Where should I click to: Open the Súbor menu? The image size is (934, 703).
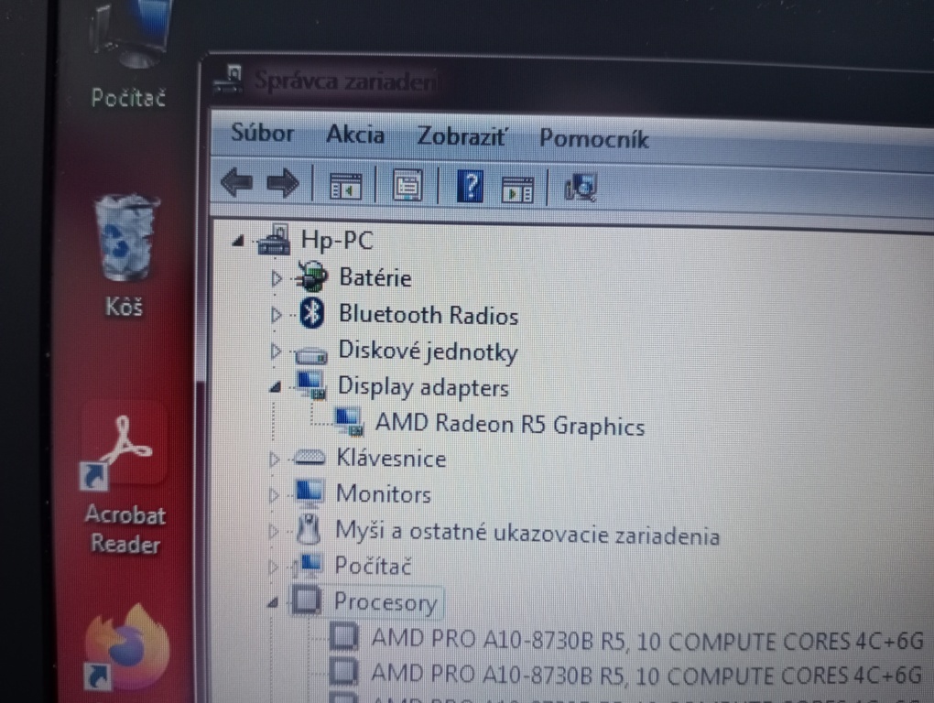(262, 133)
